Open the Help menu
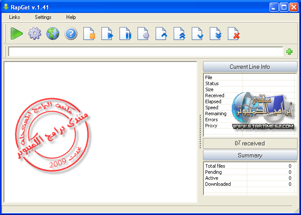Viewport: 301px width, 215px height. [71, 17]
